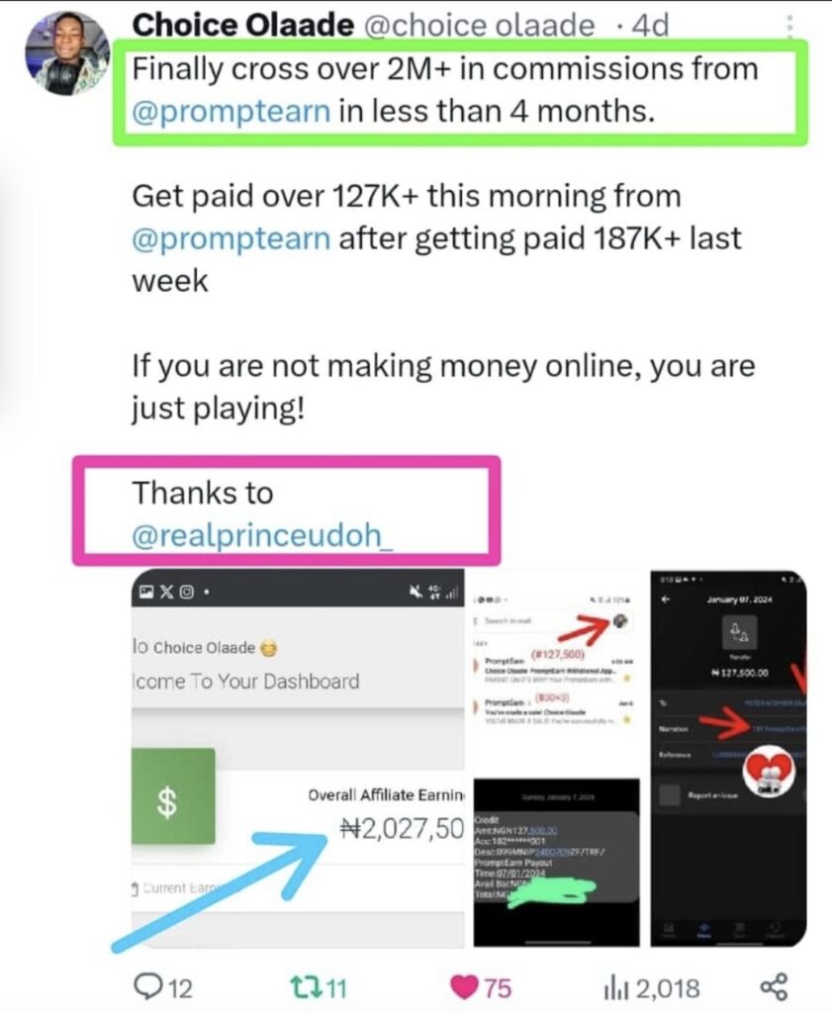This screenshot has width=832, height=1013.
Task: View analytics via the bar chart icon
Action: pos(615,988)
